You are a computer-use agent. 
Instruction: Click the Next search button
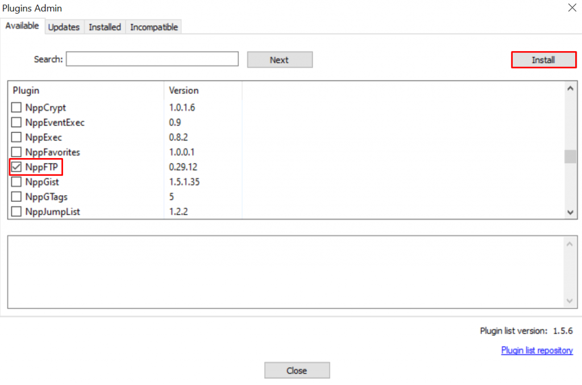pyautogui.click(x=280, y=60)
